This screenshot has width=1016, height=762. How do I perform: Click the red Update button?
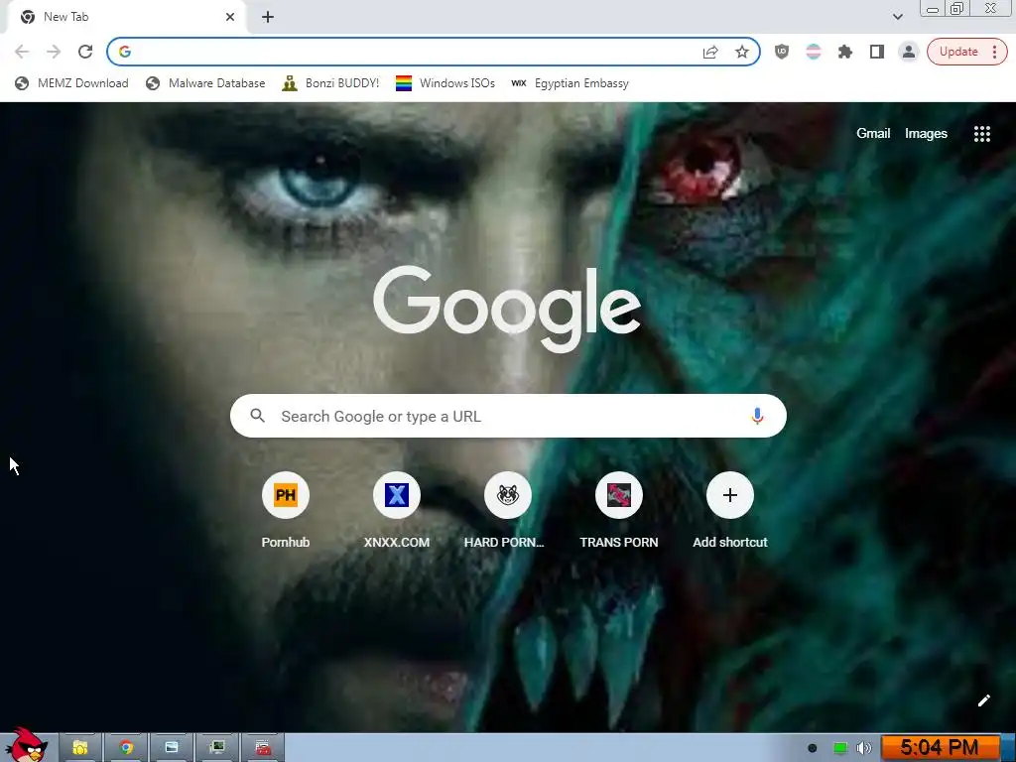click(x=958, y=52)
